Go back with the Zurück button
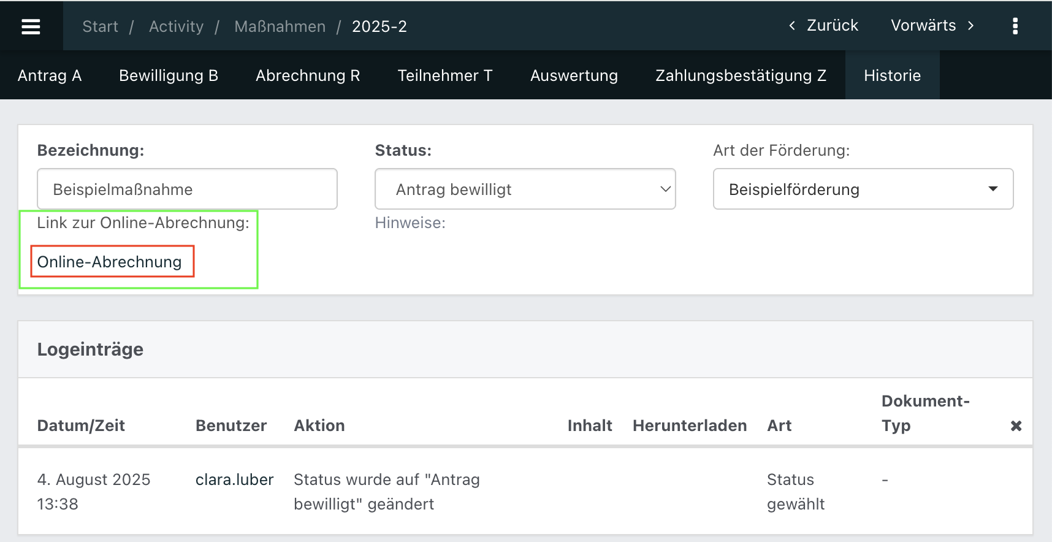Viewport: 1052px width, 542px height. tap(823, 25)
